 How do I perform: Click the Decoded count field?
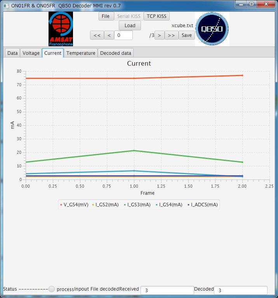(x=241, y=290)
